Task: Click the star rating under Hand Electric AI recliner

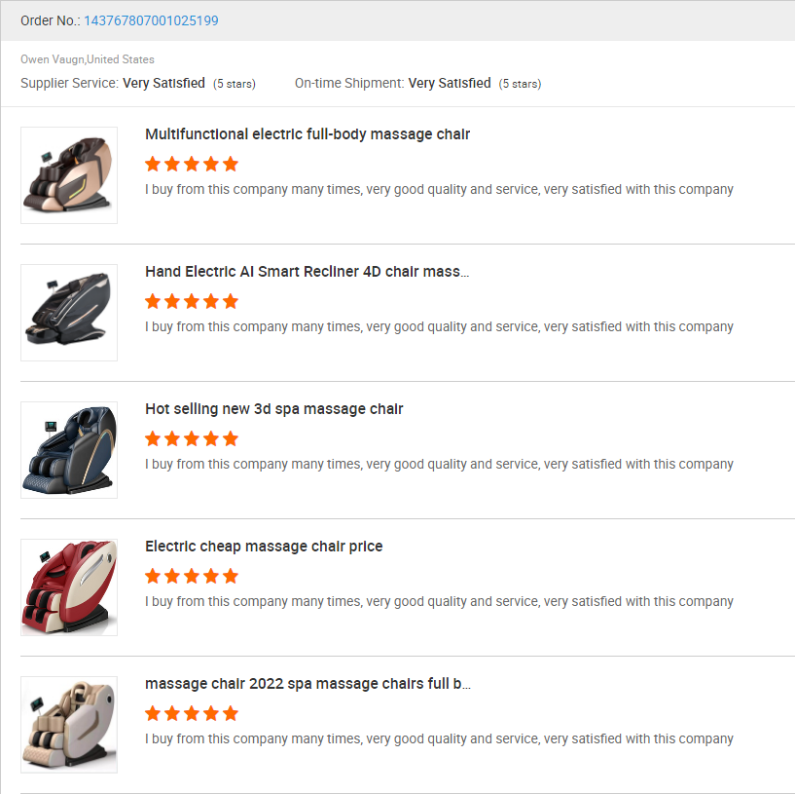Action: (x=192, y=302)
